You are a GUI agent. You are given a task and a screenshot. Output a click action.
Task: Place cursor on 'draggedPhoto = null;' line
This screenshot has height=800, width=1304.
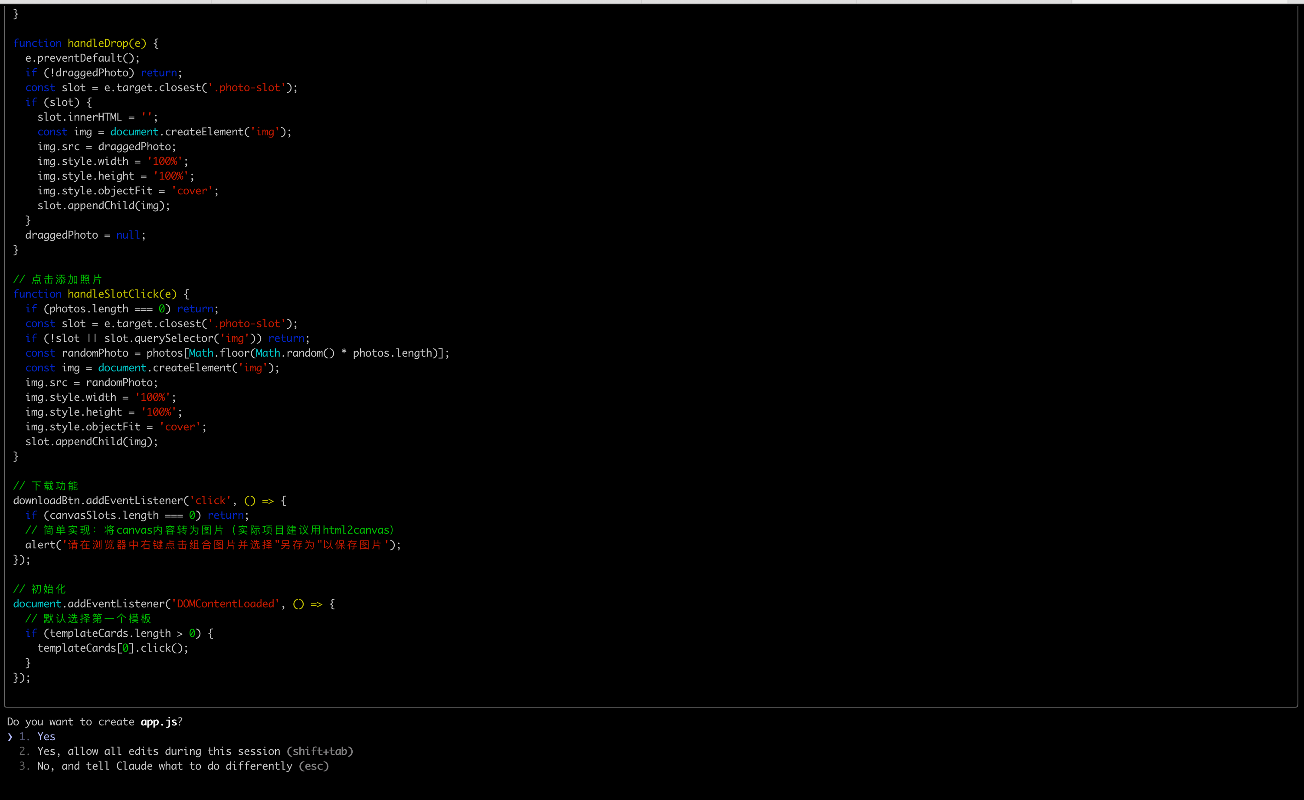85,235
